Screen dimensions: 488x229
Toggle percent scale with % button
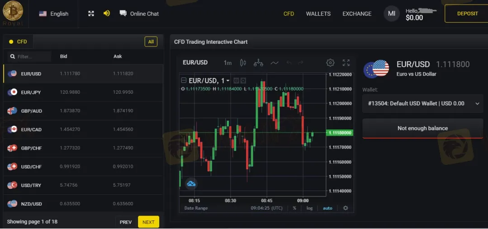tap(294, 208)
